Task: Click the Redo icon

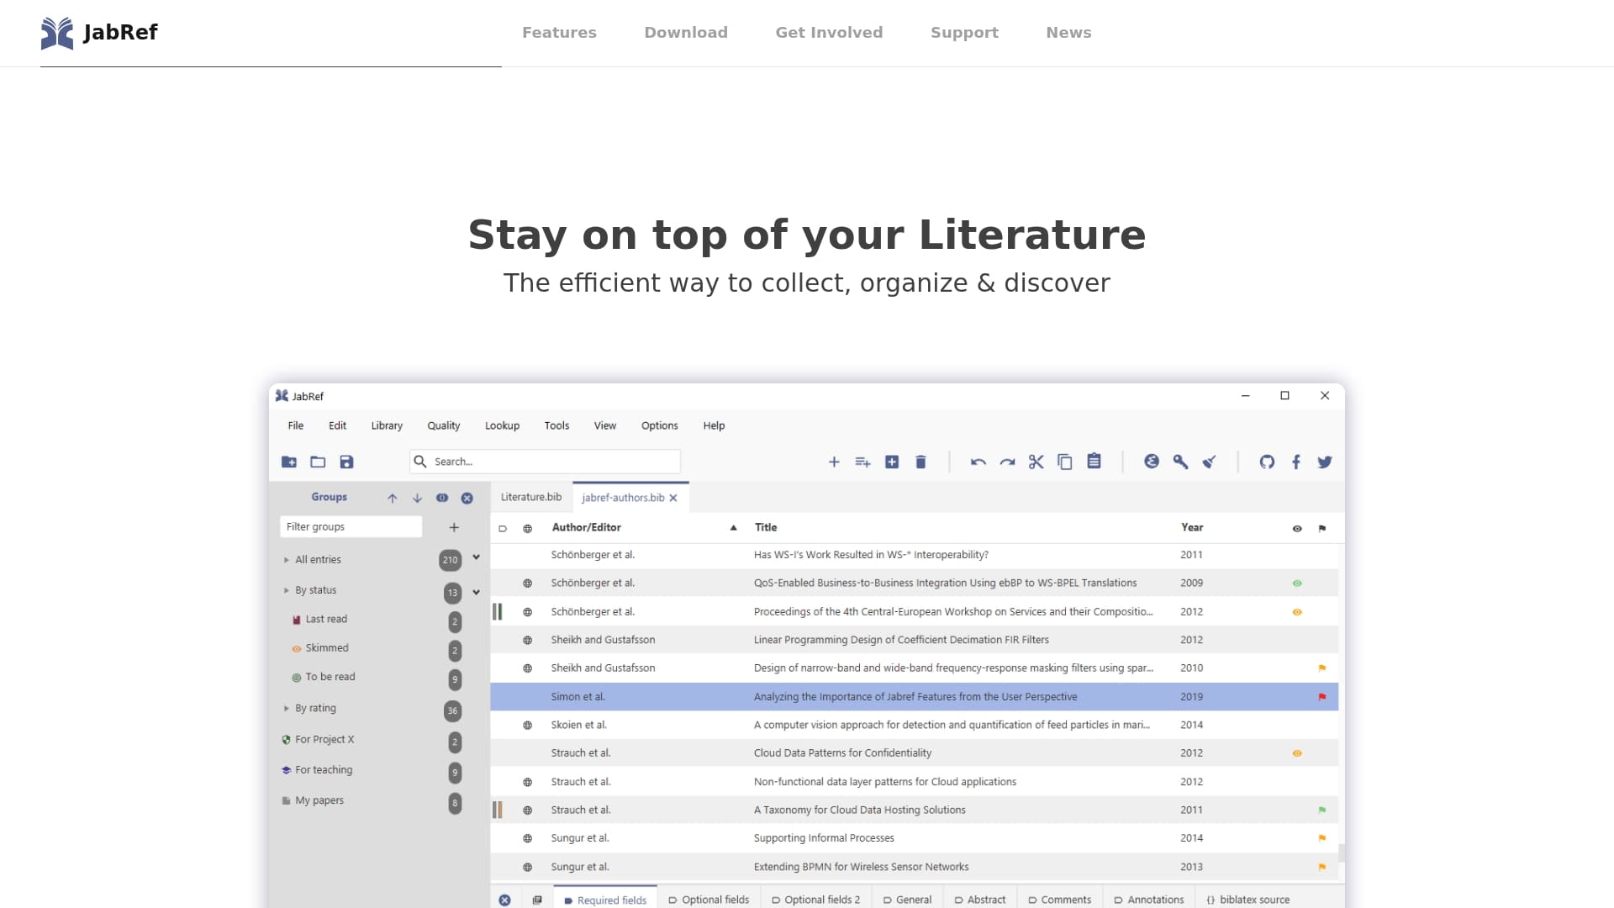Action: (x=1007, y=462)
